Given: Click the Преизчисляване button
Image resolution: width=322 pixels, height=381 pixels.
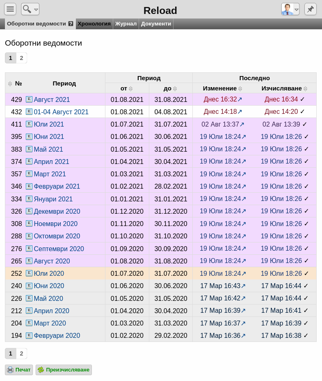Looking at the screenshot, I should (64, 370).
